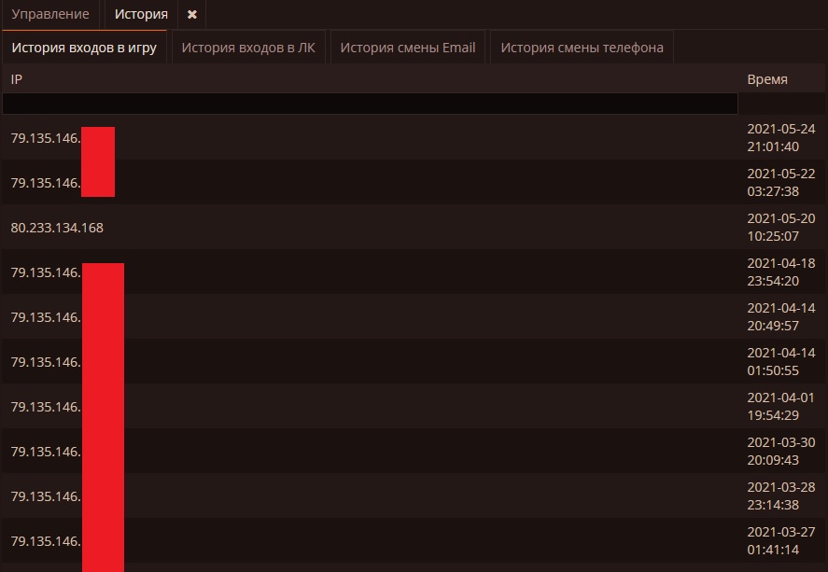Viewport: 828px width, 572px height.
Task: Pick the 2021-05-20 10:25:07 timestamp
Action: 781,227
